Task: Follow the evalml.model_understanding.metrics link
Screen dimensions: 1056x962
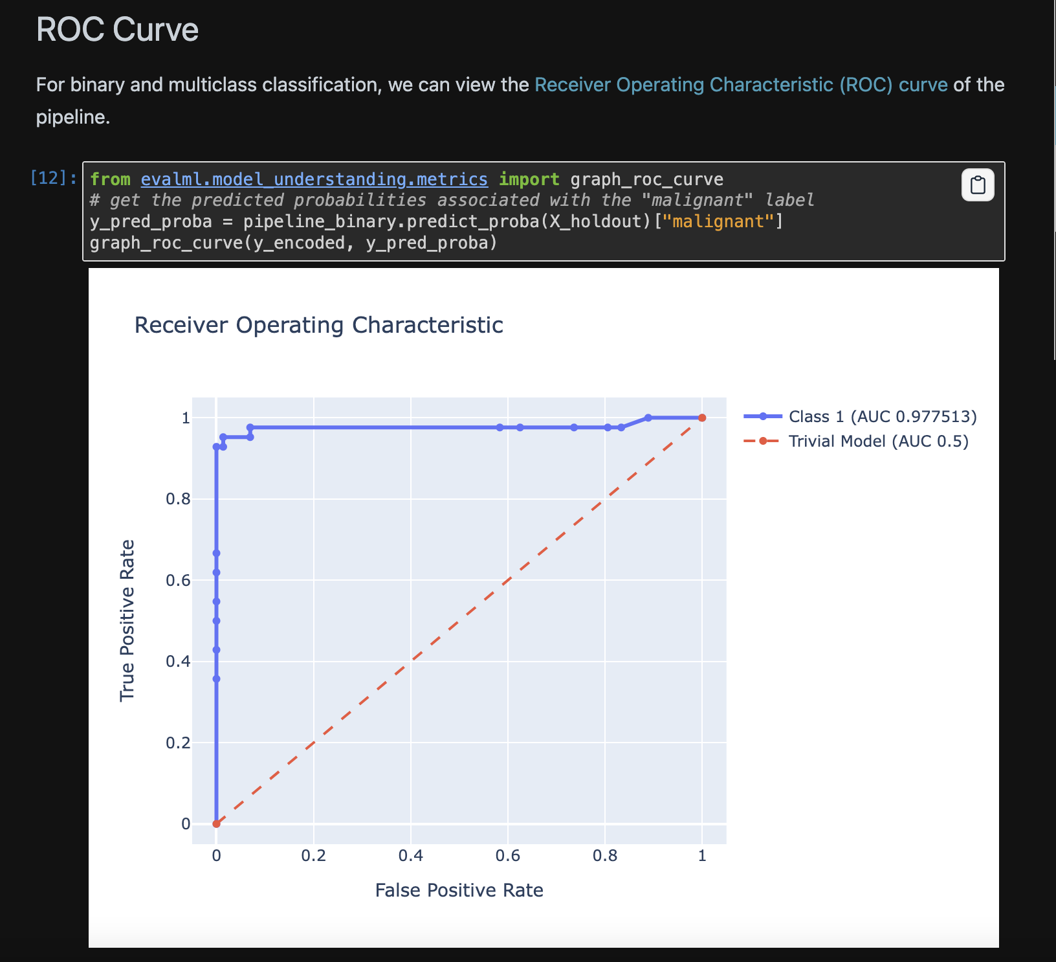Action: click(x=314, y=179)
